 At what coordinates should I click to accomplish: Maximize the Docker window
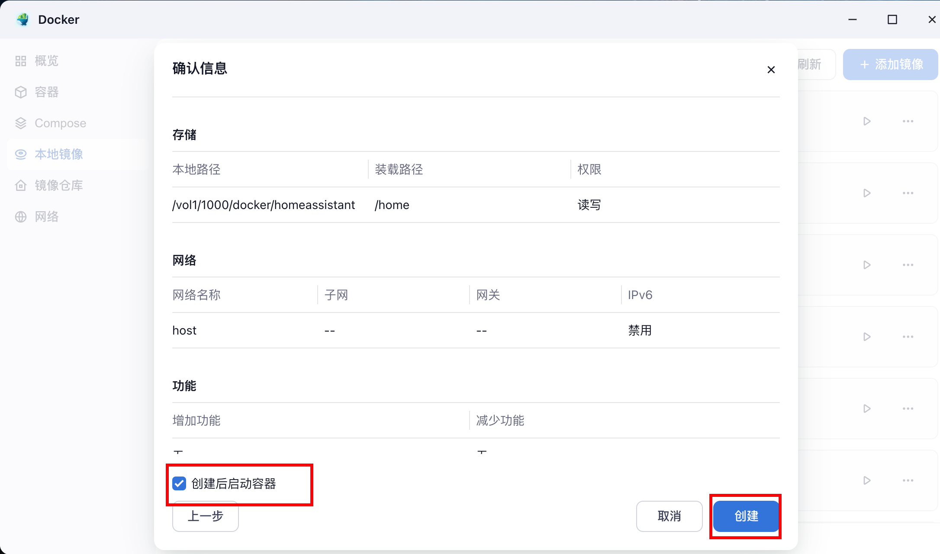[x=892, y=19]
